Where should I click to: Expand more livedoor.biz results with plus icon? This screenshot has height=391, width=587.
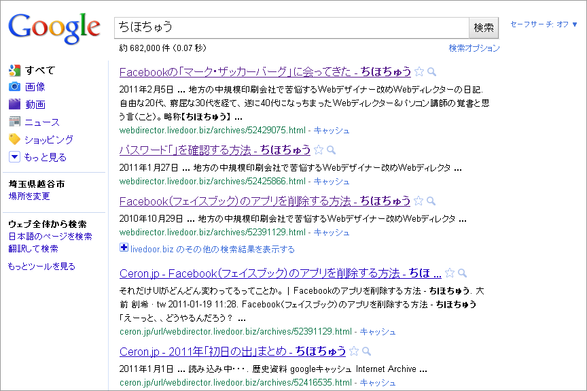click(x=124, y=248)
